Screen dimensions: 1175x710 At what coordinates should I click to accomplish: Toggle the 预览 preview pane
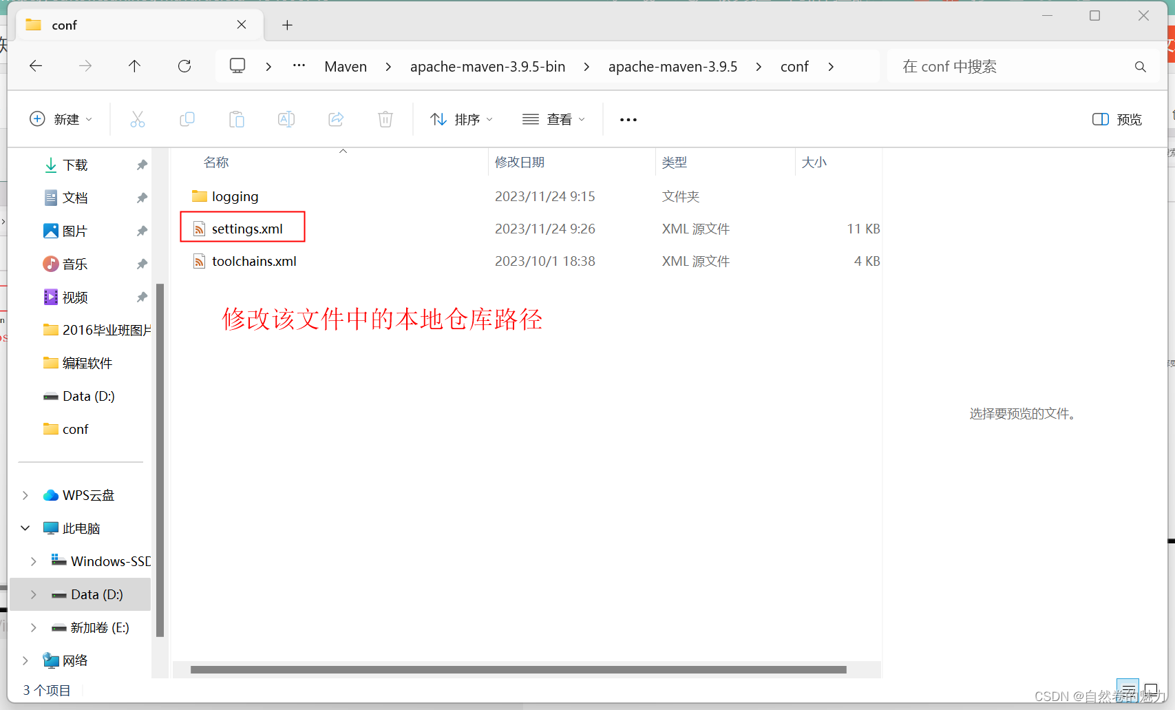click(x=1116, y=119)
